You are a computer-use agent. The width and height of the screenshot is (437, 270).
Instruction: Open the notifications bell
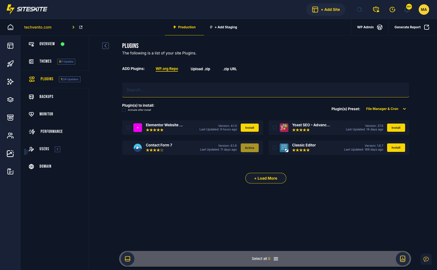tap(407, 10)
